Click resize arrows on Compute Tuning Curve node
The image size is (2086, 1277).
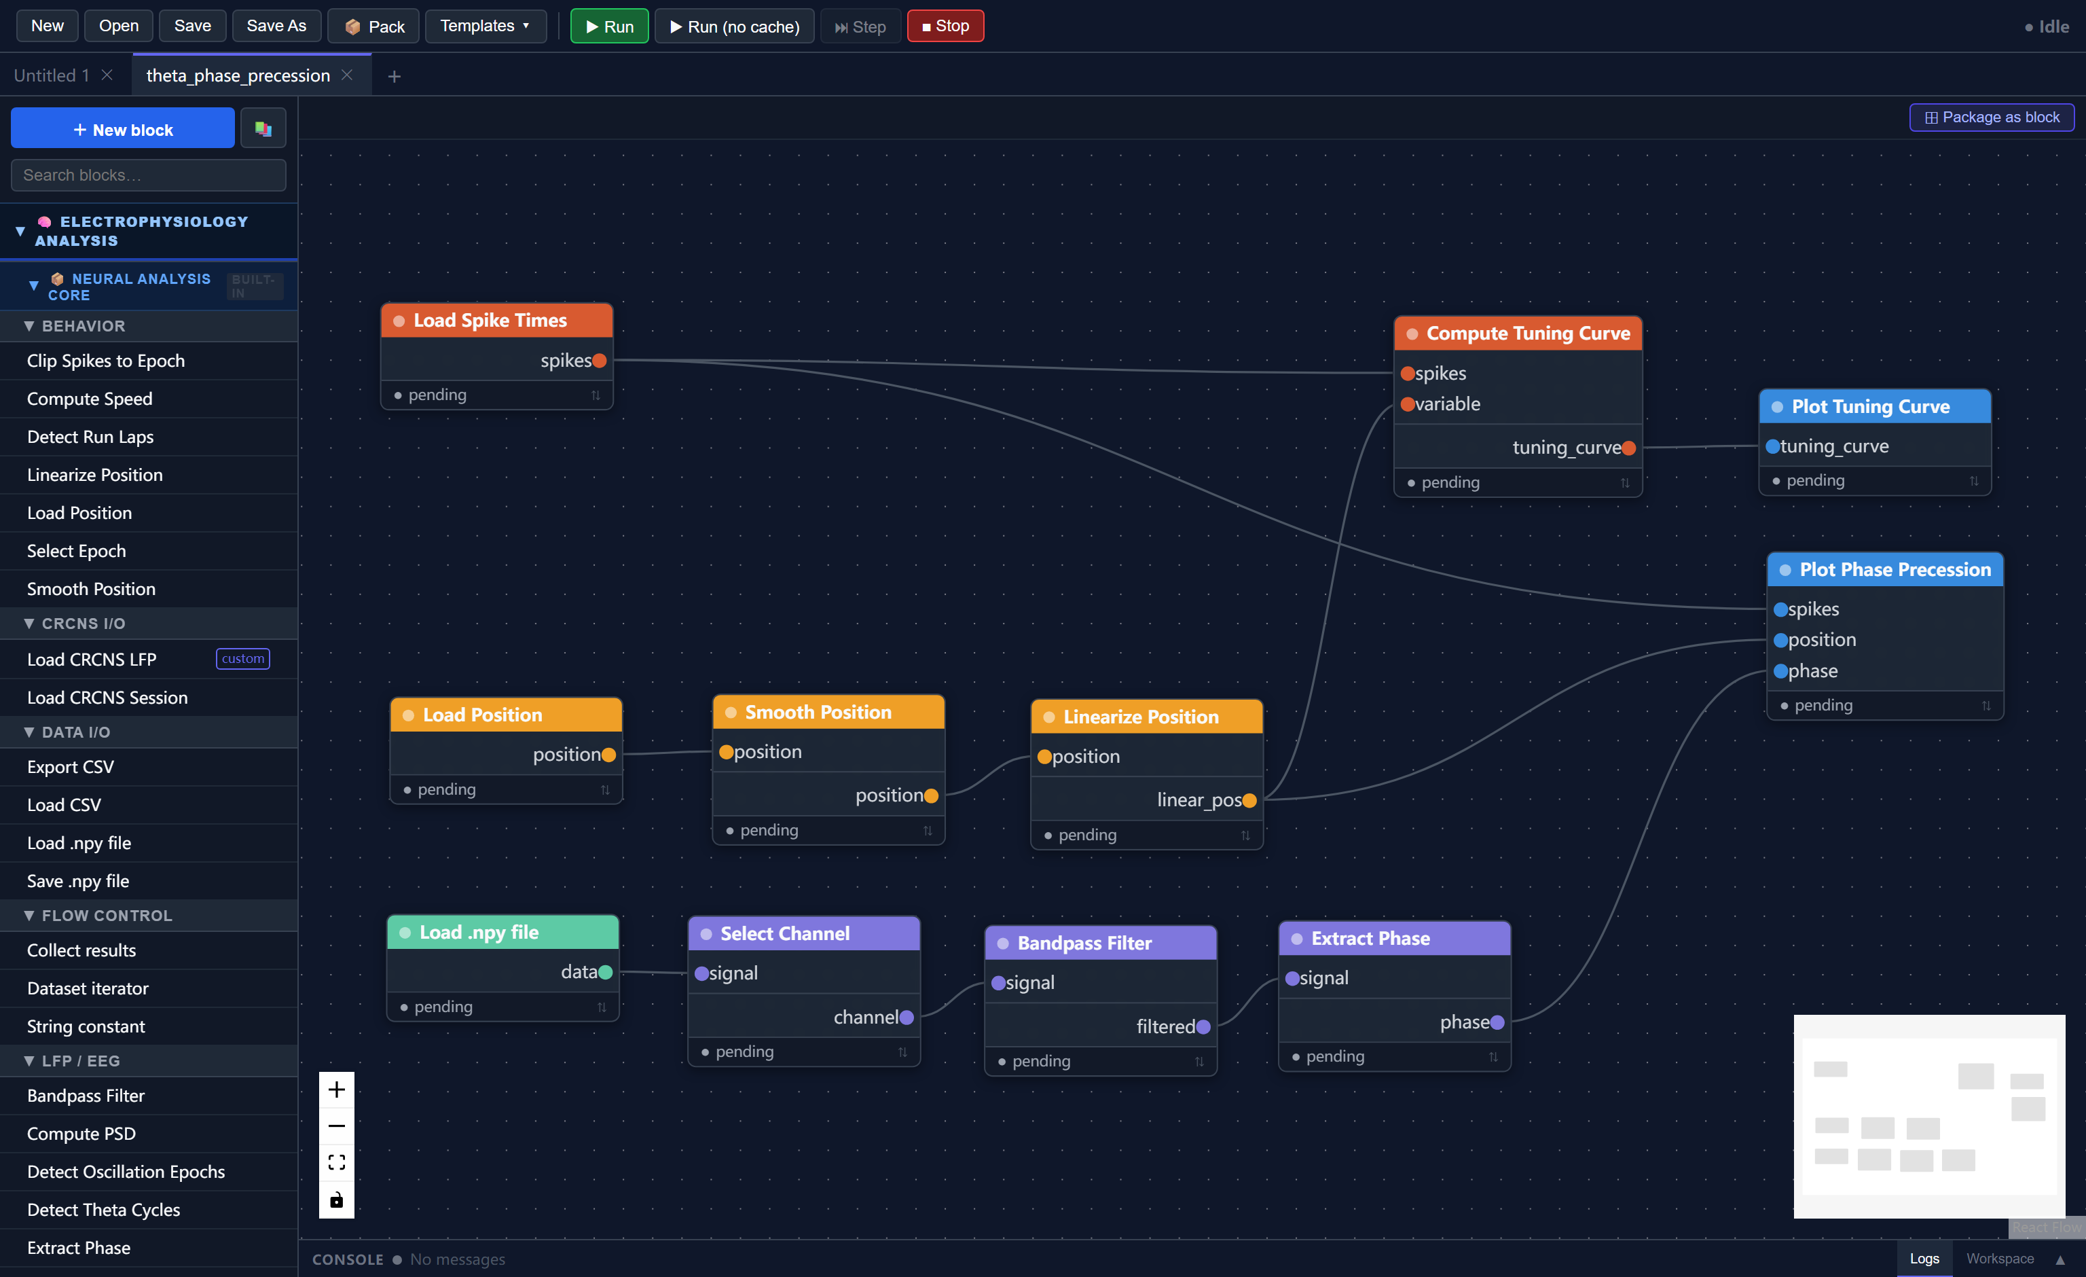tap(1625, 483)
